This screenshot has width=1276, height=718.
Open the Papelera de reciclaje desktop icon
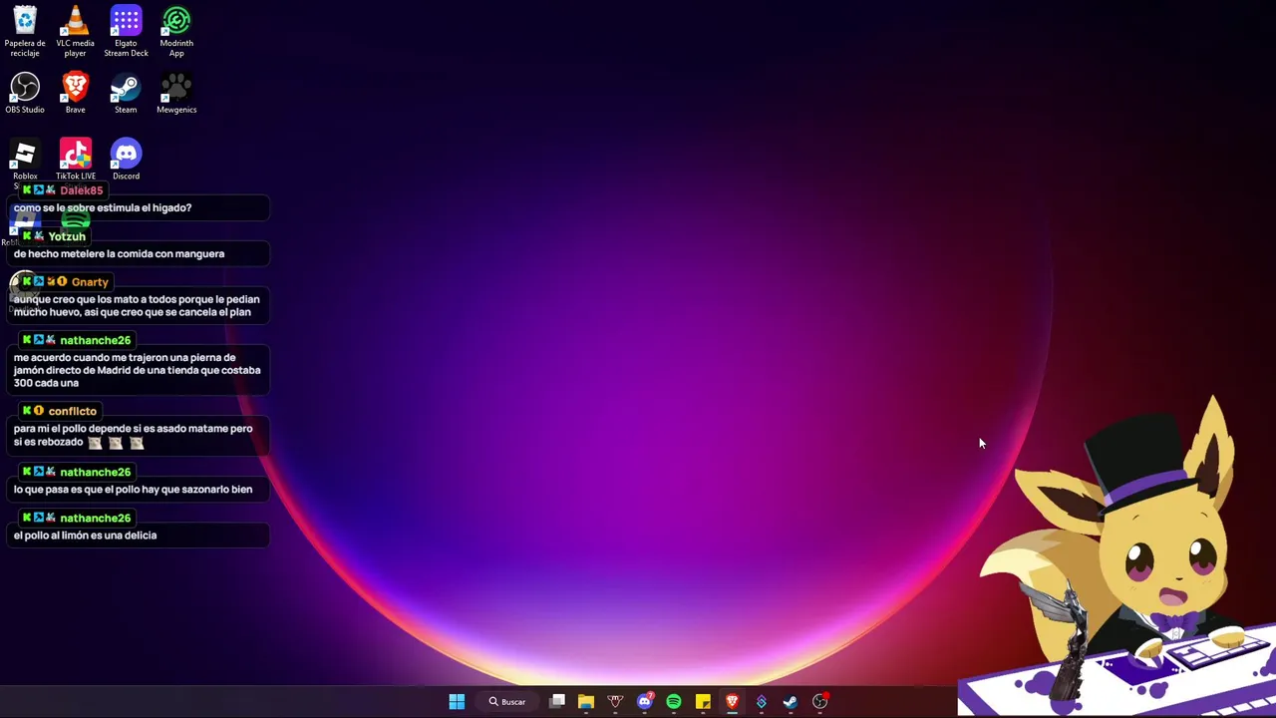25,30
